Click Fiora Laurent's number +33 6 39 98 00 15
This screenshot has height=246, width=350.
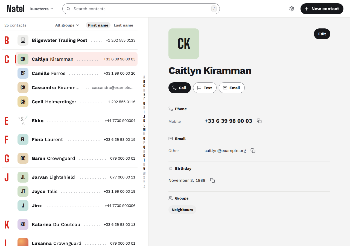tap(119, 139)
